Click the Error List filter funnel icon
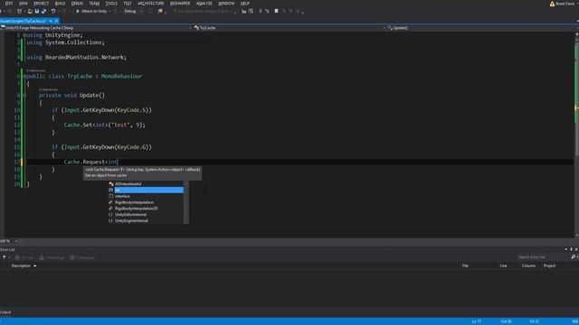This screenshot has width=579, height=325. 4,257
